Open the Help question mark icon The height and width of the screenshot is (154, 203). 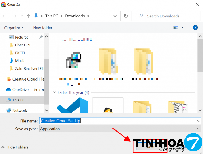(195, 27)
